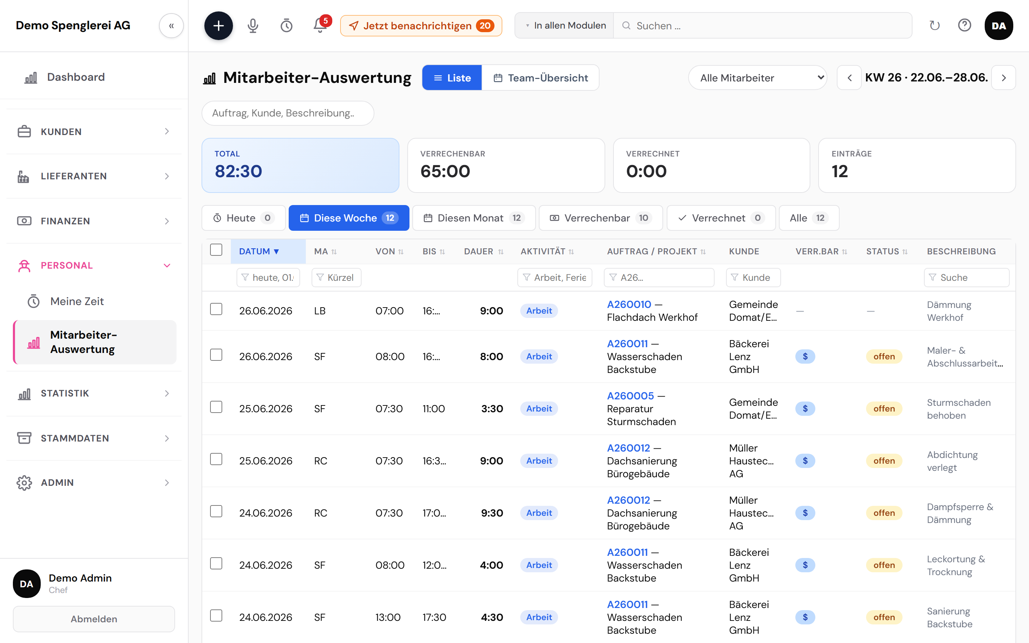
Task: Click billable dollar icon in 24.06.2026 17:30 row
Action: (x=805, y=617)
